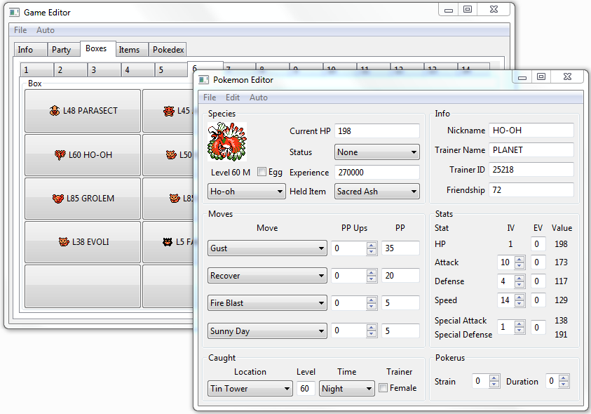Switch to the Items tab in Game Editor
This screenshot has width=591, height=414.
tap(132, 50)
